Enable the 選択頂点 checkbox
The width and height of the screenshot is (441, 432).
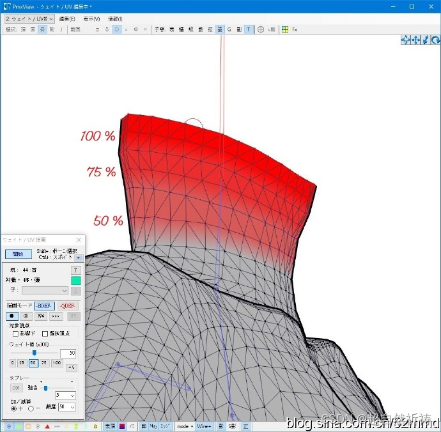point(45,334)
